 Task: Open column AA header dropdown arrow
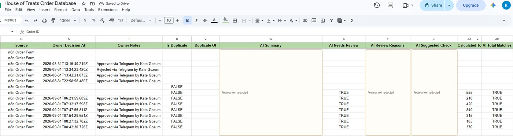[477, 39]
